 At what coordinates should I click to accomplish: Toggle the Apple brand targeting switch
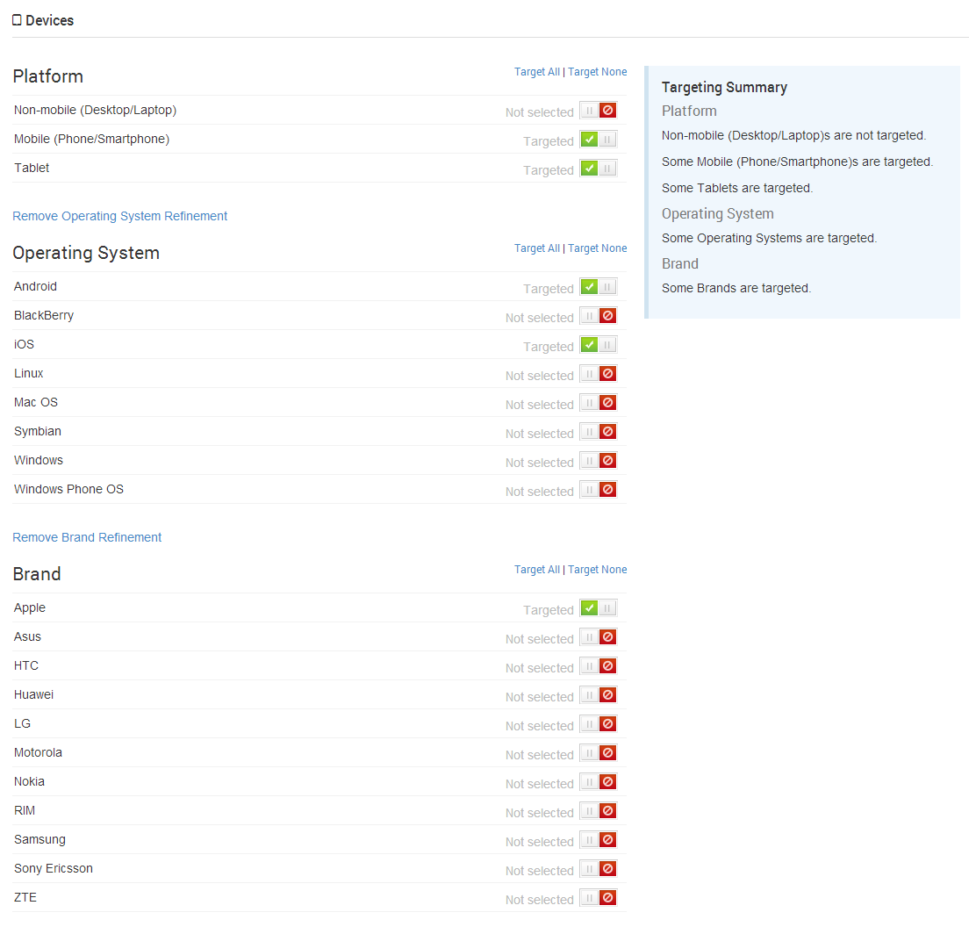599,608
